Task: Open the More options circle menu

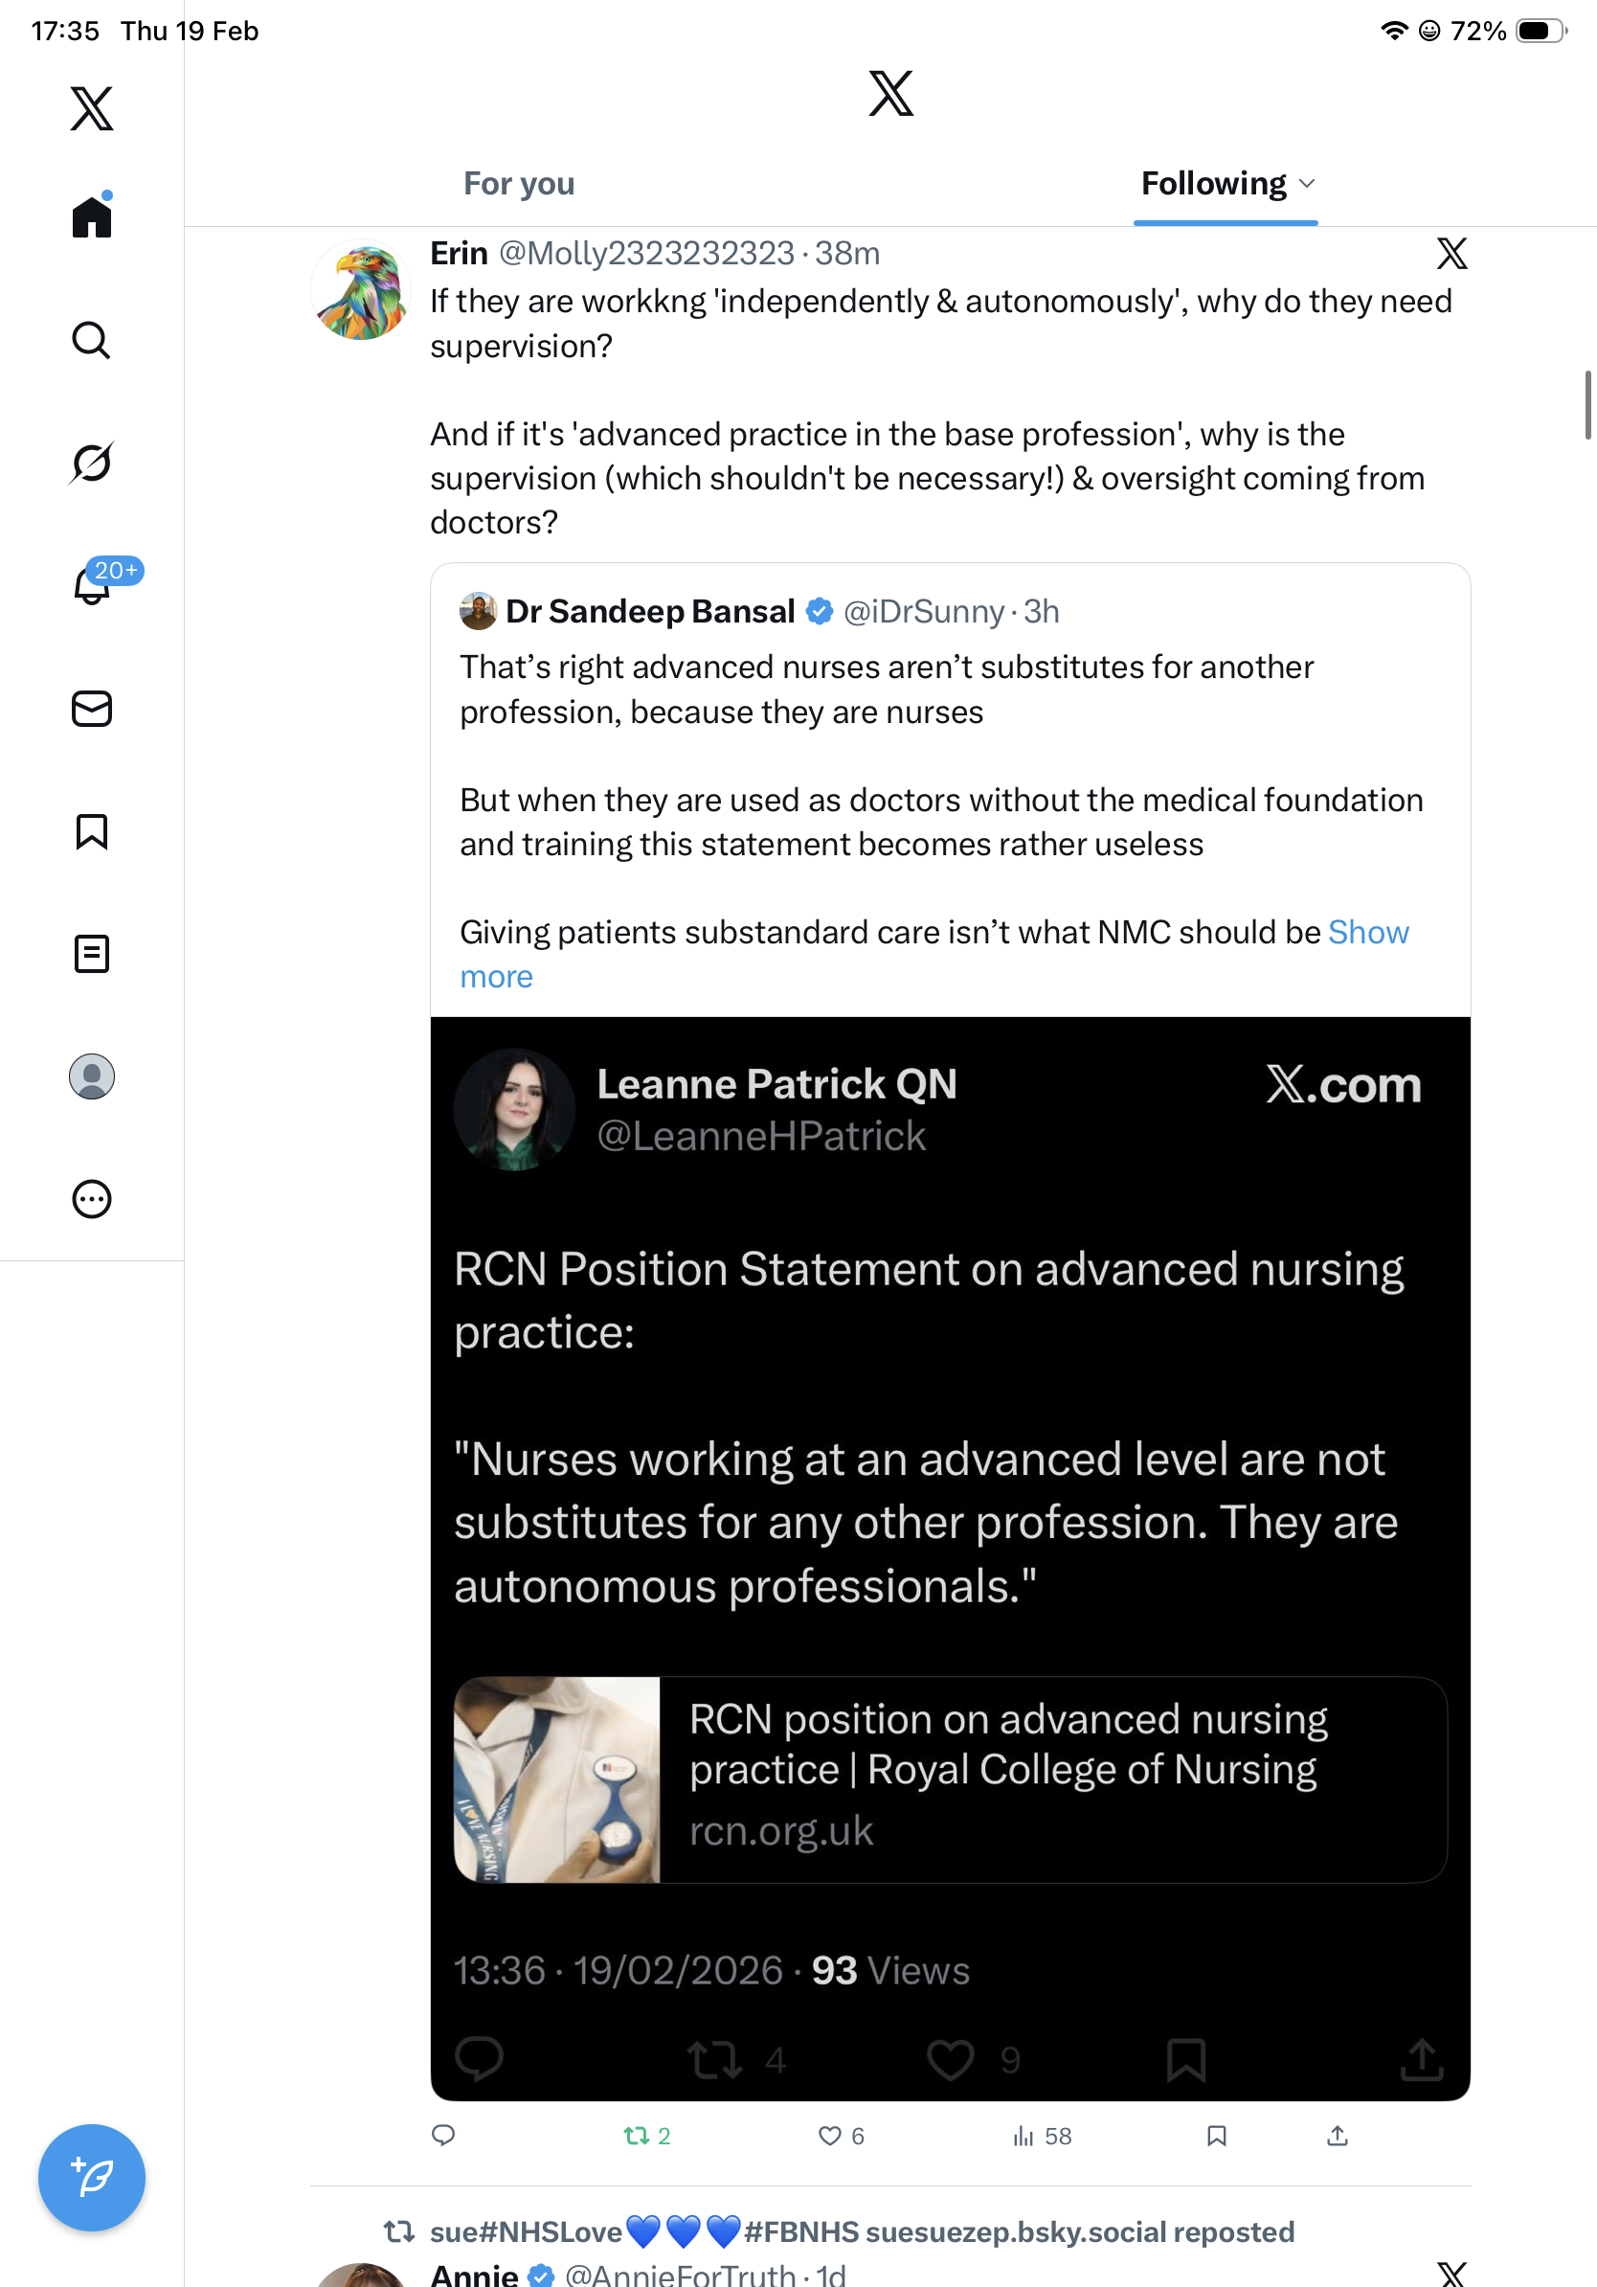Action: 92,1199
